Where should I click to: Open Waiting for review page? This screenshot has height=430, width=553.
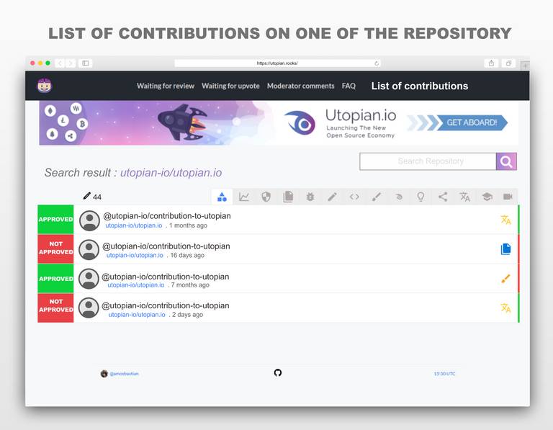coord(166,86)
